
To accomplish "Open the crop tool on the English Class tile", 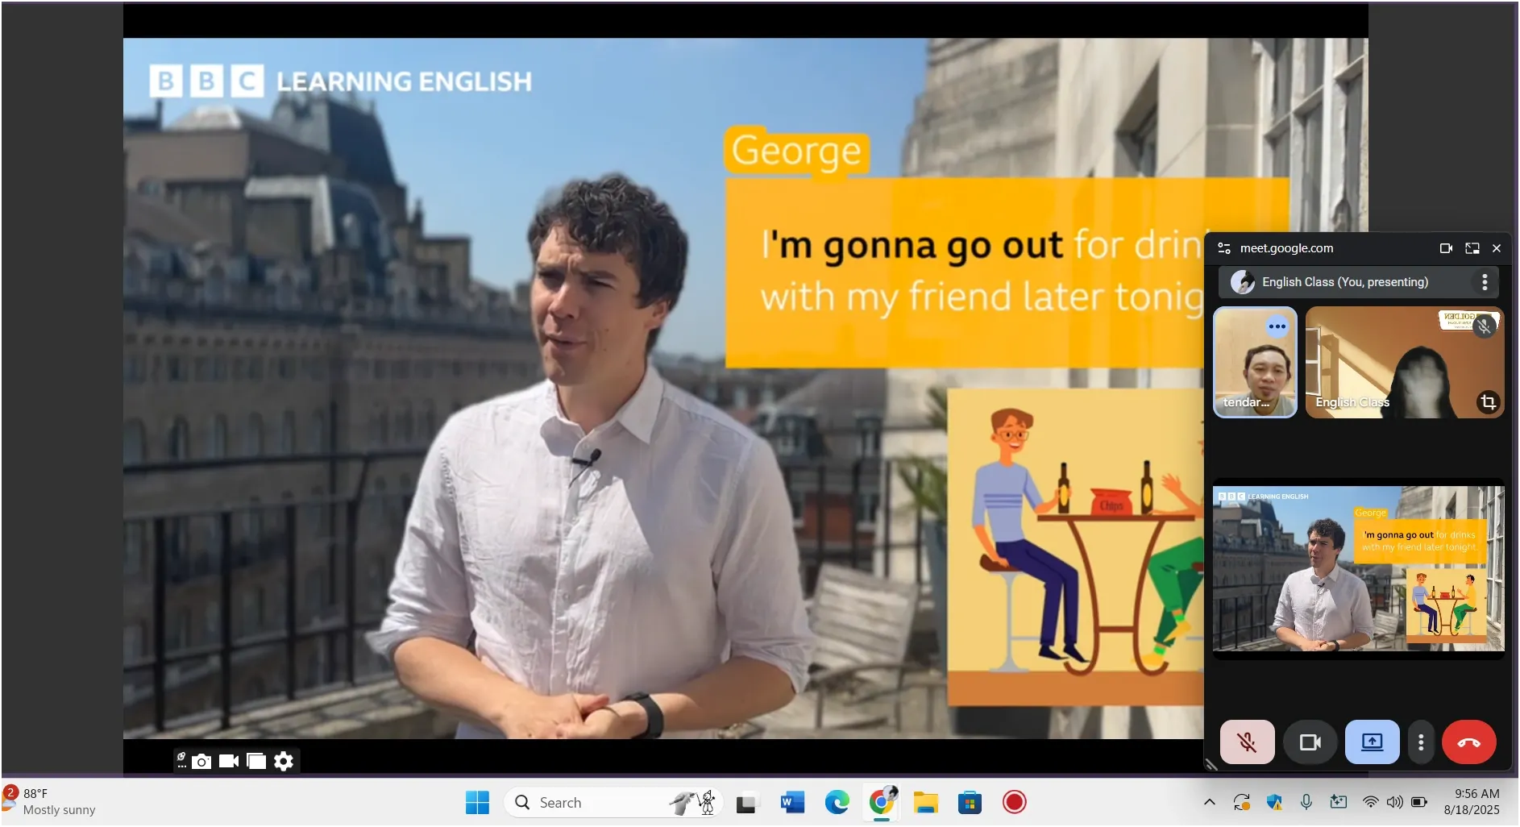I will [1488, 401].
